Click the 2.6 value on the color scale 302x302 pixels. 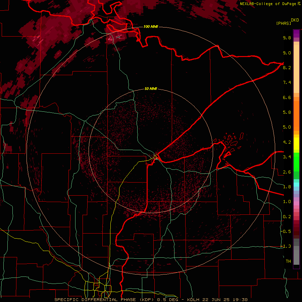(287, 172)
